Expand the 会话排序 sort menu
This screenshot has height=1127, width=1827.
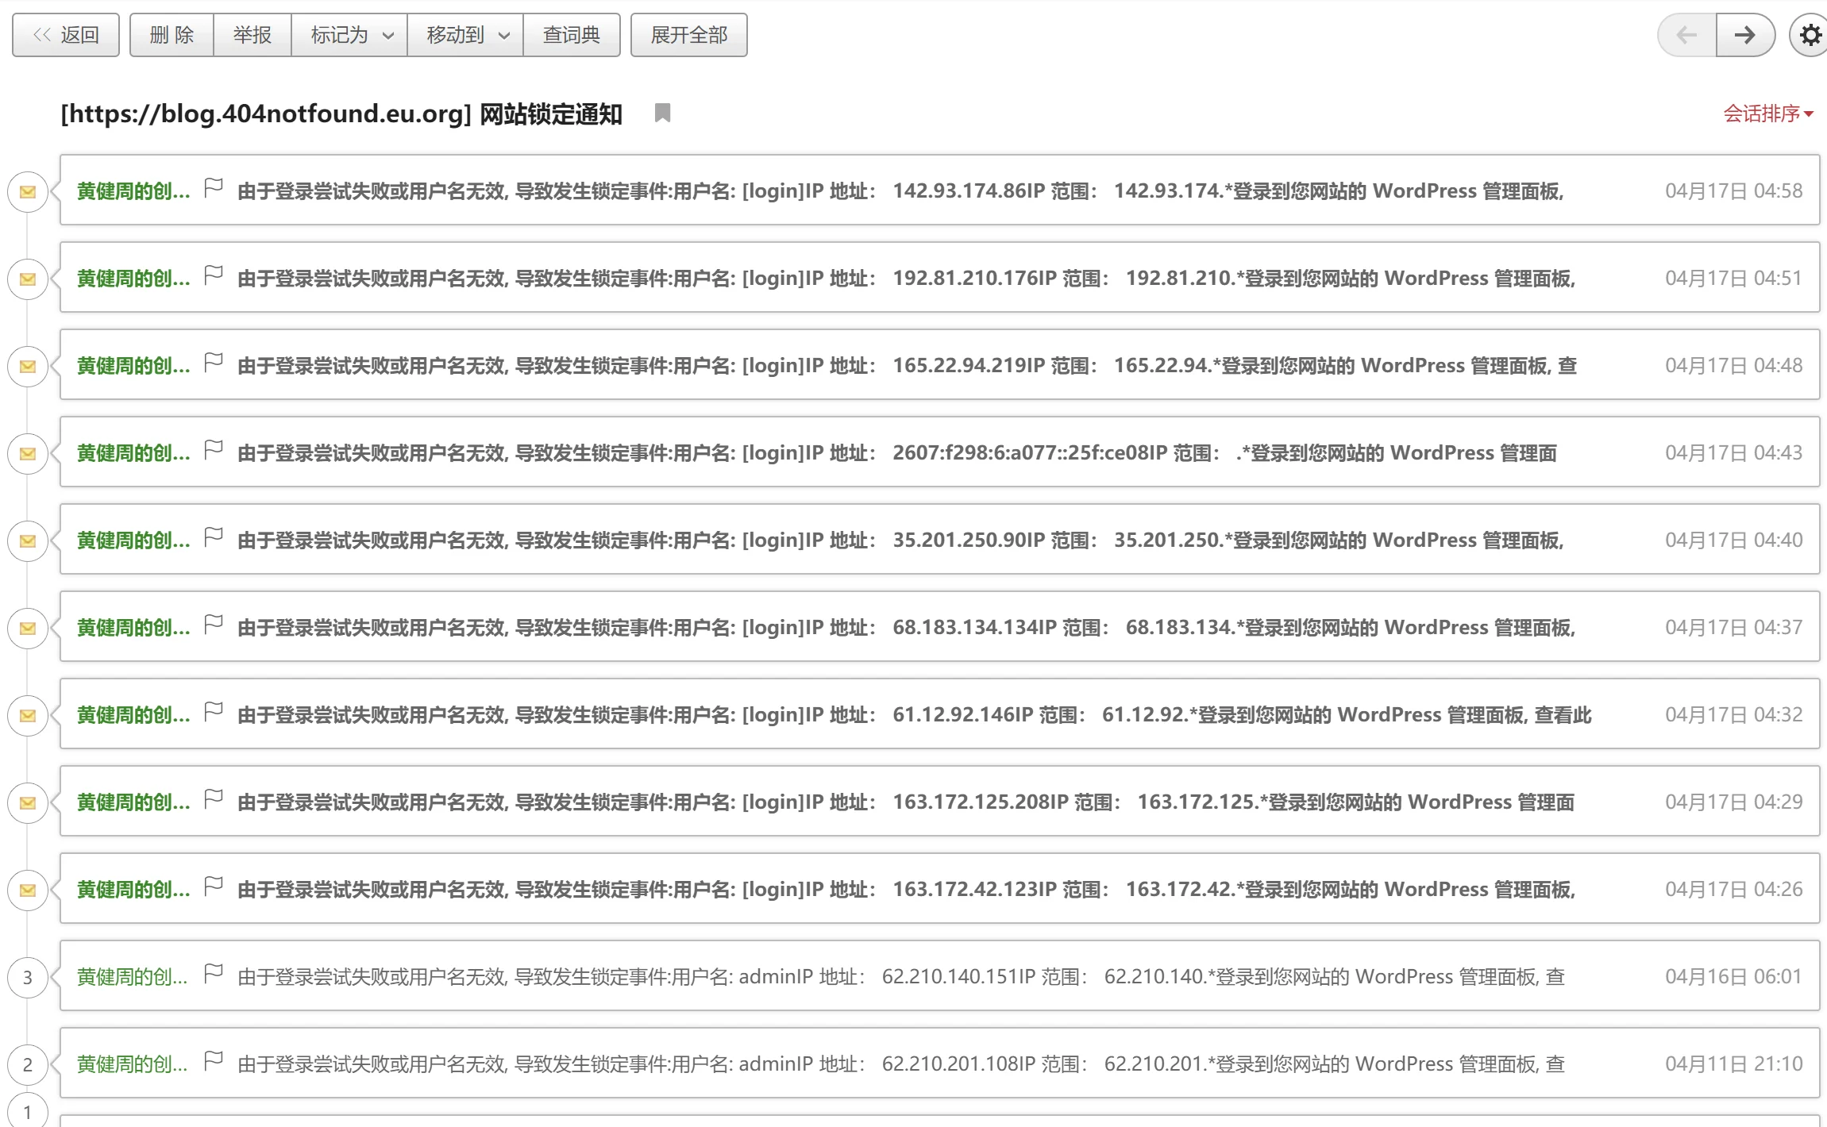(x=1767, y=113)
